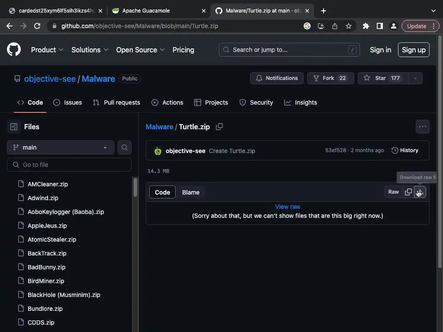The image size is (443, 332).
Task: Collapse the file tree panel icon
Action: click(14, 127)
